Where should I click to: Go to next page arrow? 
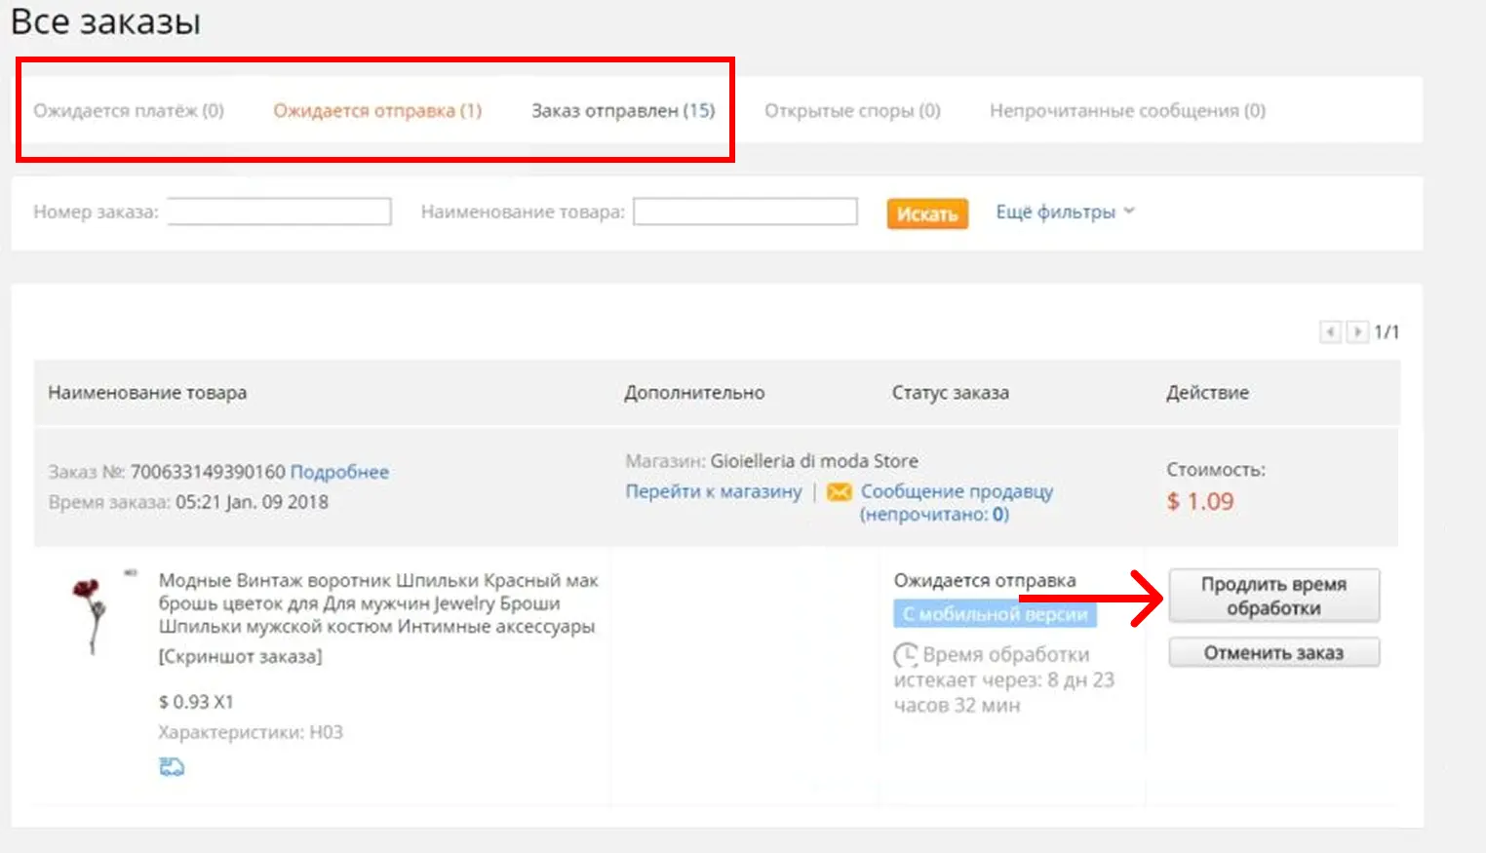click(x=1356, y=332)
